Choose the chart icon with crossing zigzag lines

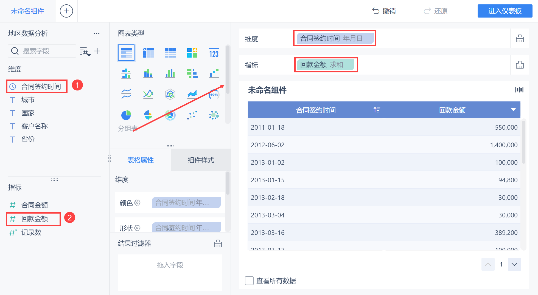coord(148,94)
